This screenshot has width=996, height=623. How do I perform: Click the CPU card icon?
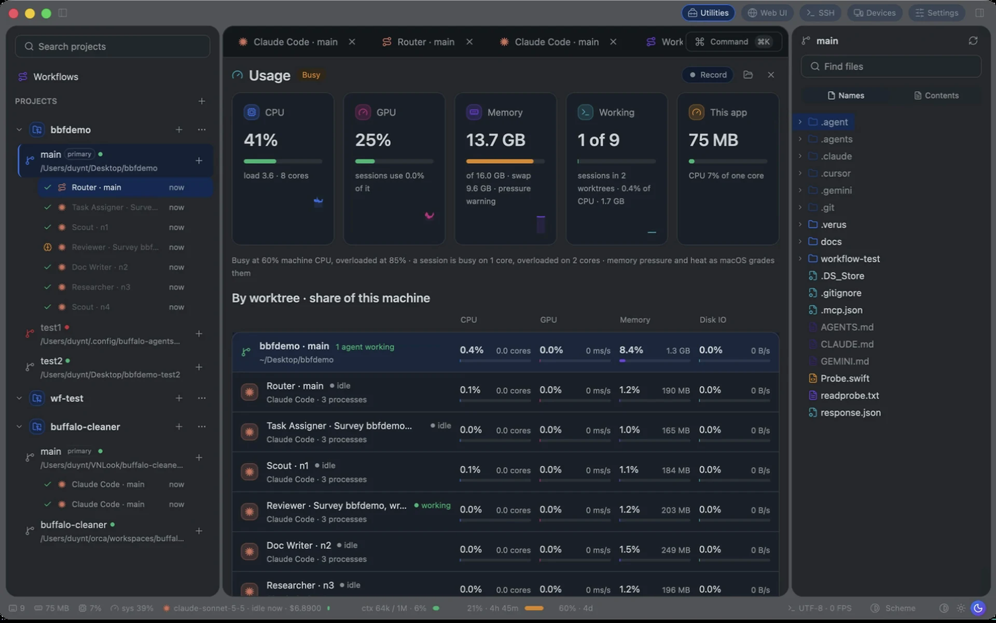(x=252, y=112)
